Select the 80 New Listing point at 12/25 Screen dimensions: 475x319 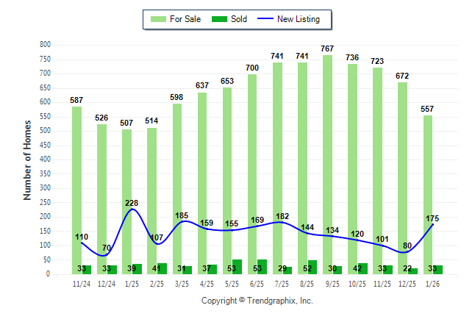[x=408, y=252]
